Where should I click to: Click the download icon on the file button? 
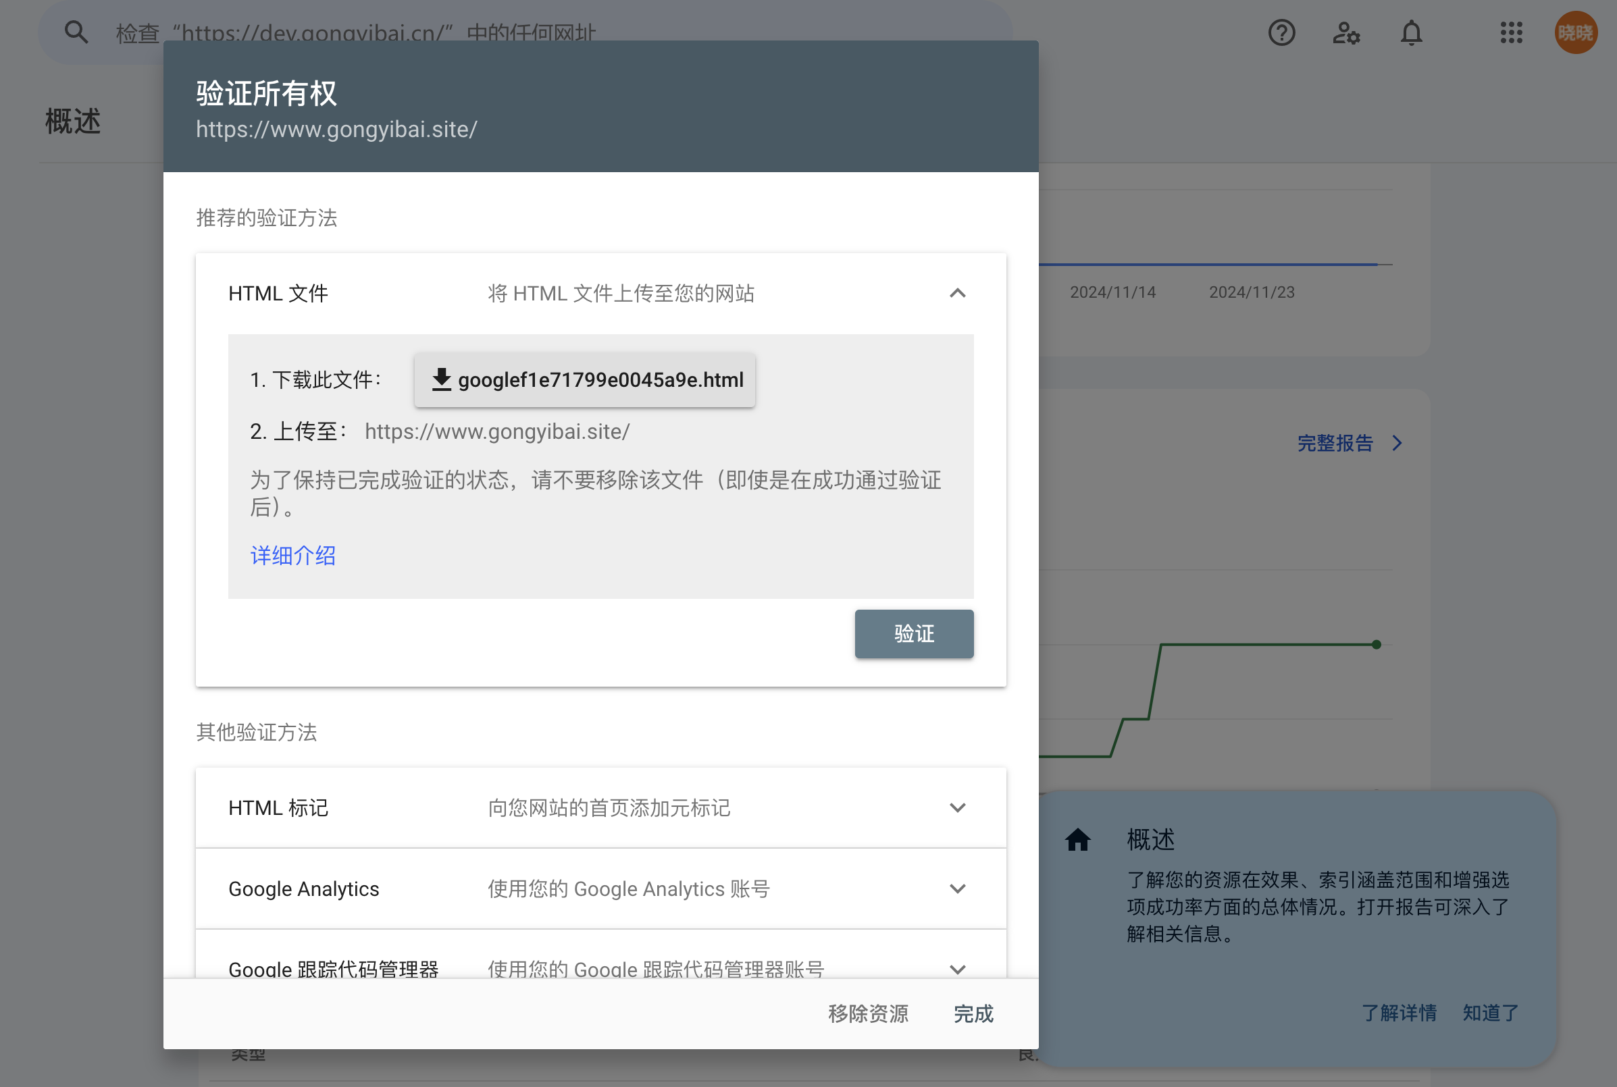click(441, 379)
